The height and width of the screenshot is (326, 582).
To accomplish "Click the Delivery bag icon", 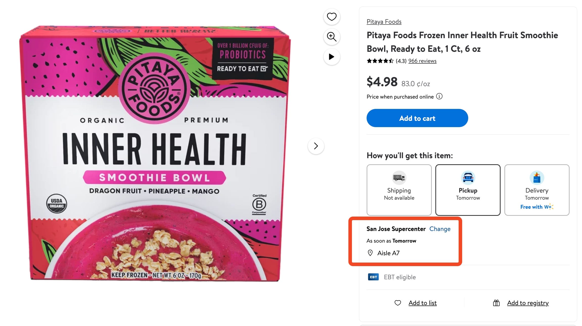I will coord(536,178).
